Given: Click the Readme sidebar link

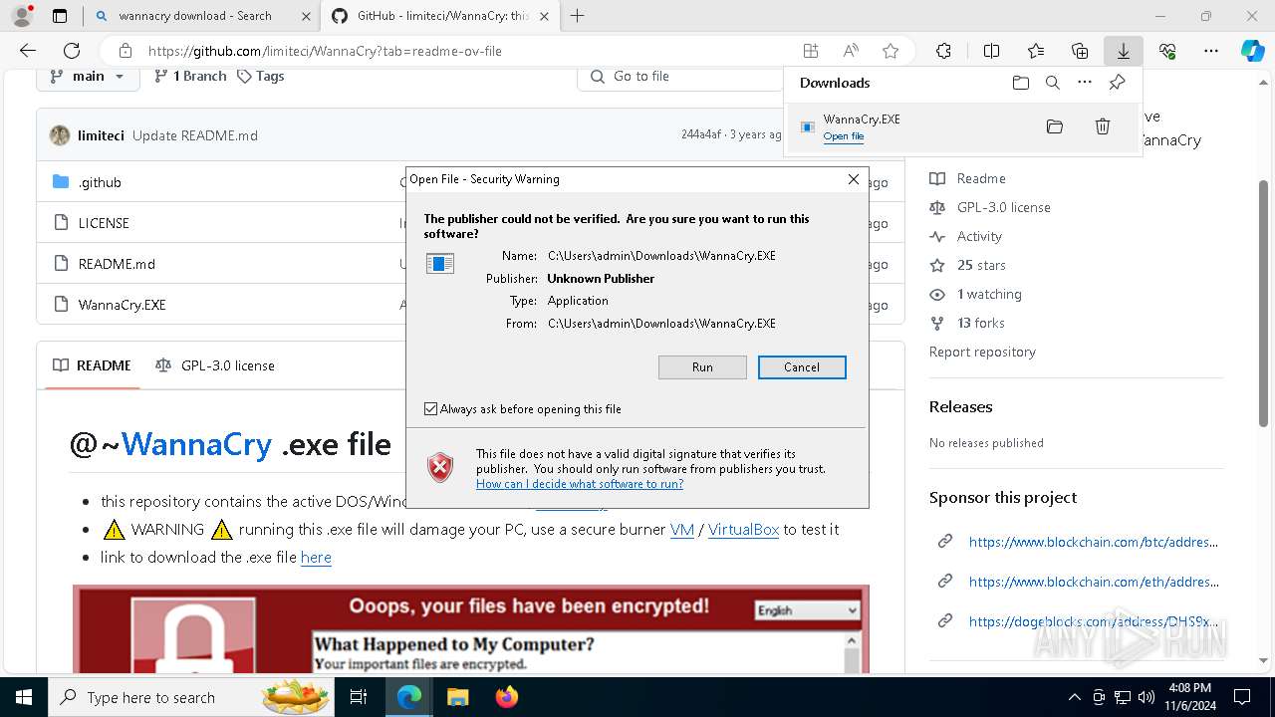Looking at the screenshot, I should 968,178.
